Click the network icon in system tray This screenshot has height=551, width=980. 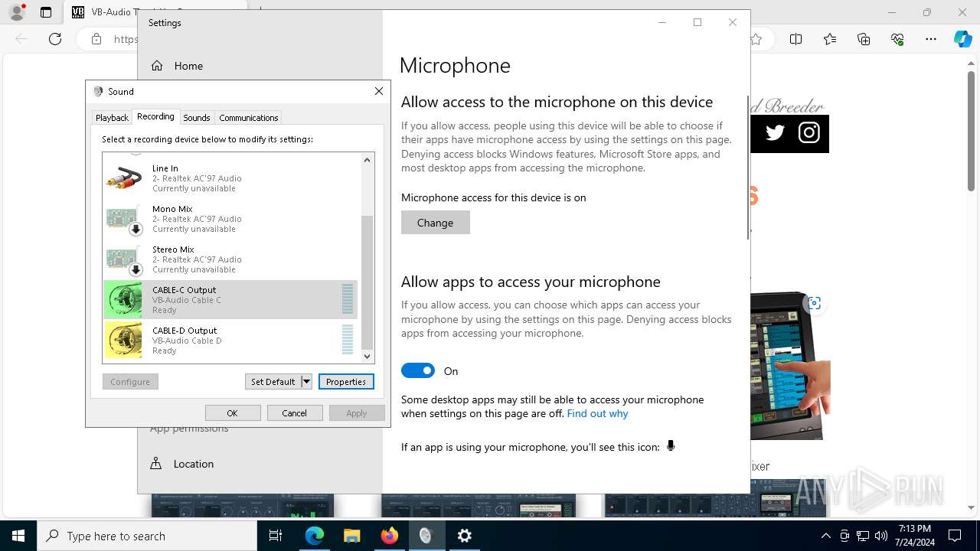[x=863, y=536]
